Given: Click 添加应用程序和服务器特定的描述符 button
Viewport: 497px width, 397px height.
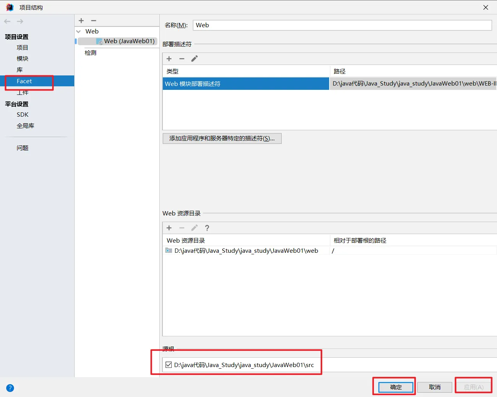Looking at the screenshot, I should 222,138.
